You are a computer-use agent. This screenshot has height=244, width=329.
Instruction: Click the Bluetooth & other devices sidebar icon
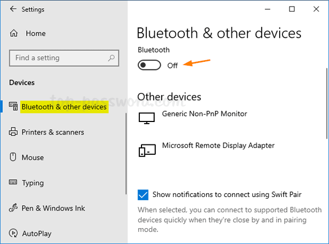coord(14,107)
